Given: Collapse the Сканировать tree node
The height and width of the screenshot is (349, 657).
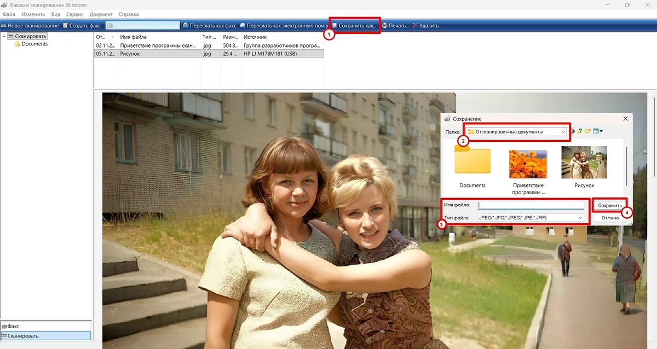Looking at the screenshot, I should 5,37.
